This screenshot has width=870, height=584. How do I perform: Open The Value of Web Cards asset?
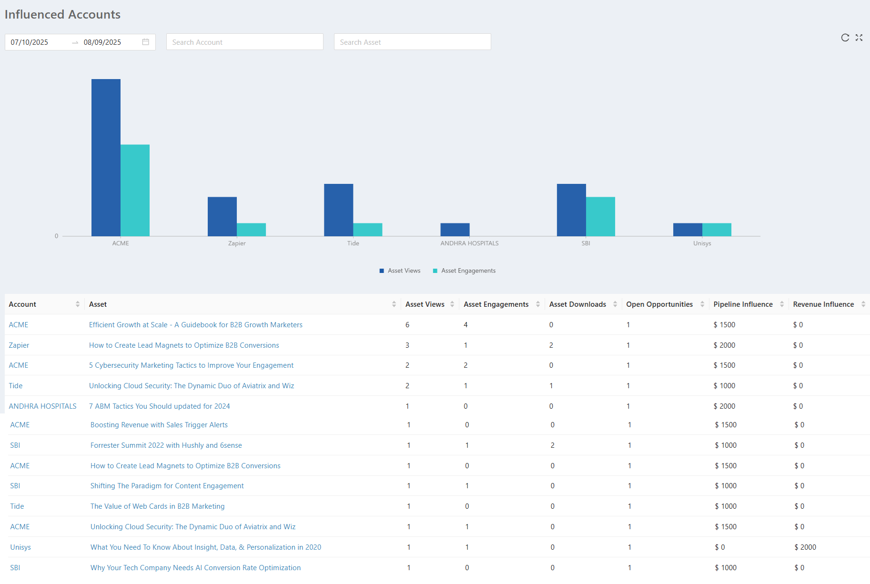click(x=158, y=506)
